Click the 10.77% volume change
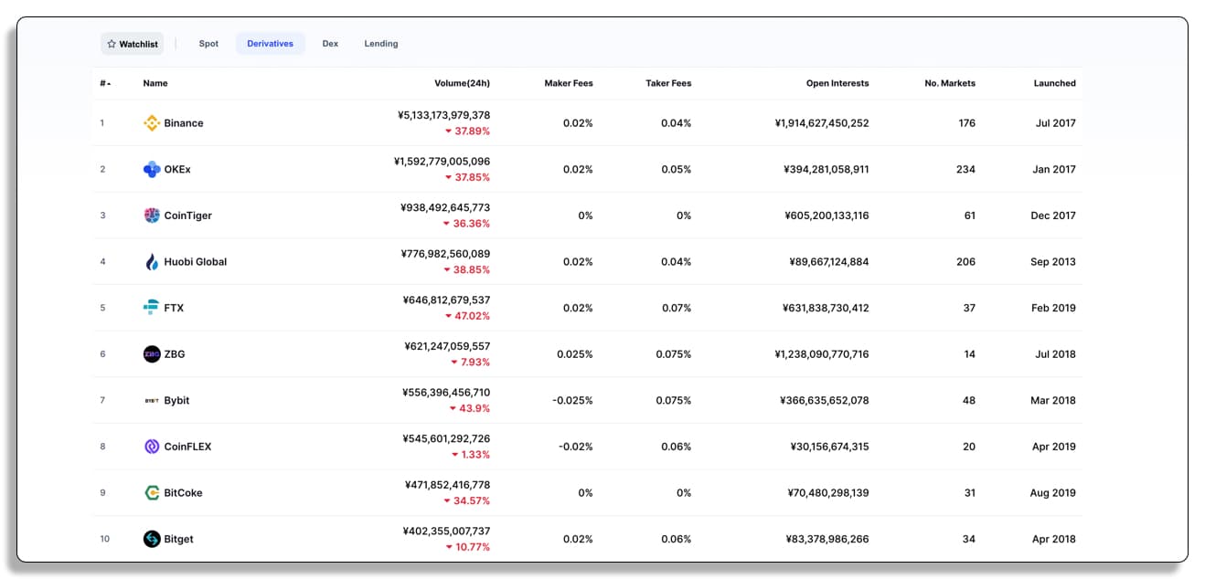The image size is (1205, 579). (x=467, y=547)
